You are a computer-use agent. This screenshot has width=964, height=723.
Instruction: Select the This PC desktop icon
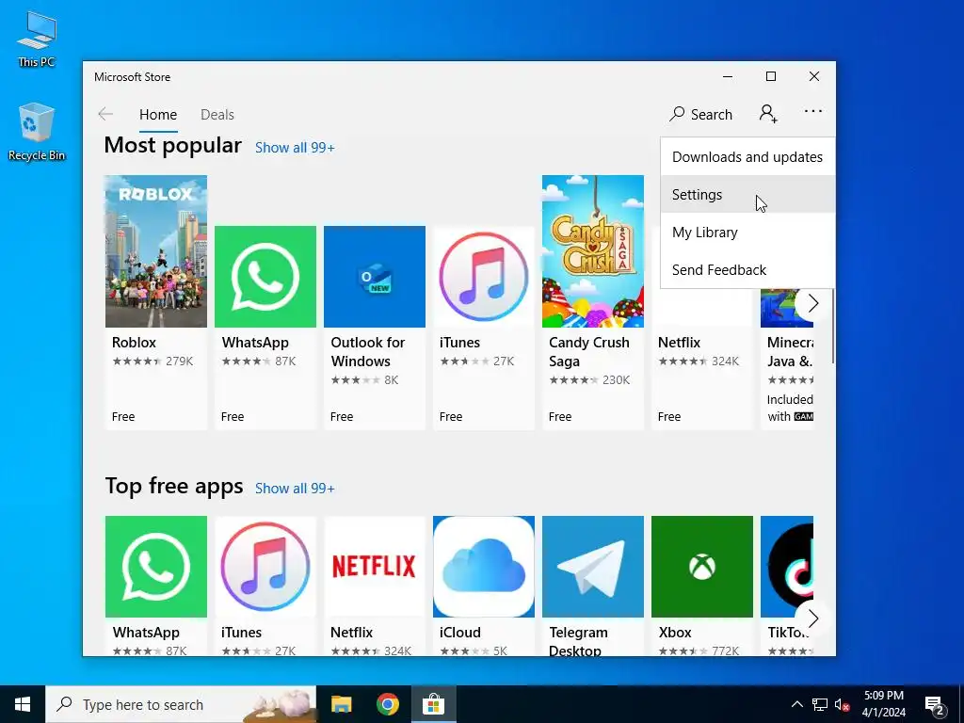pyautogui.click(x=37, y=40)
